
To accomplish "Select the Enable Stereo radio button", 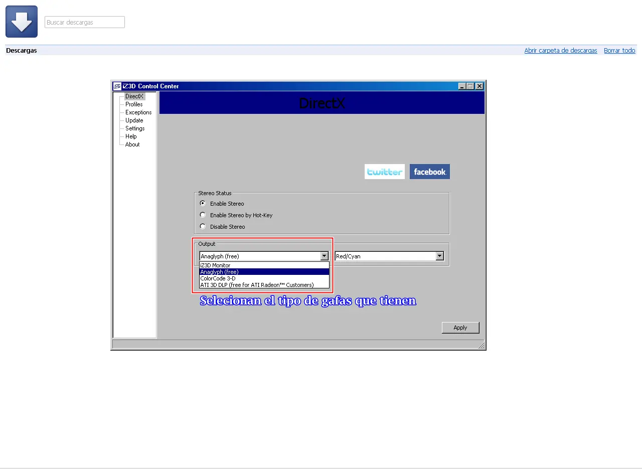I will point(203,203).
